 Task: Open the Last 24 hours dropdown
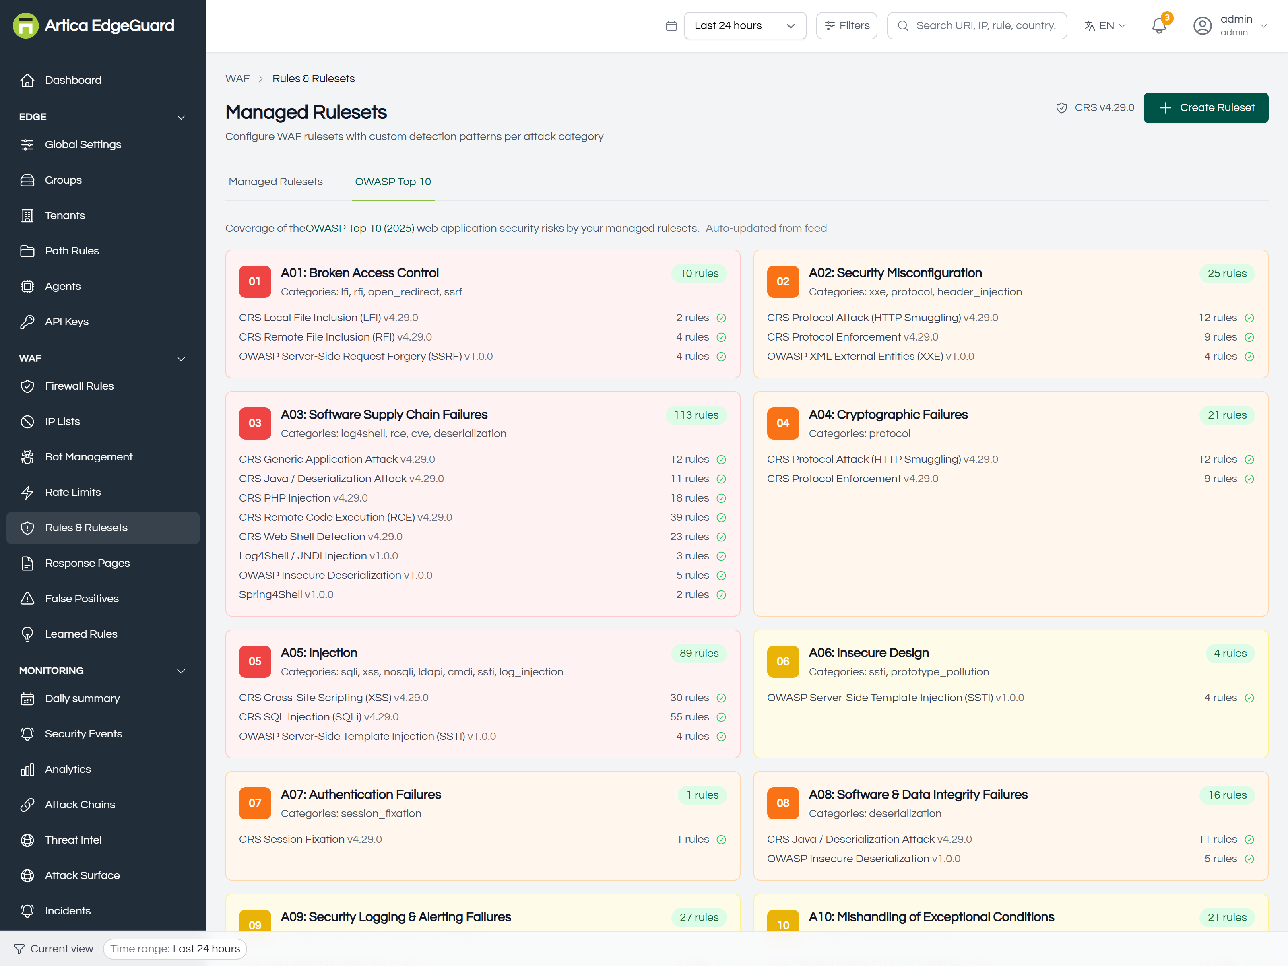745,26
